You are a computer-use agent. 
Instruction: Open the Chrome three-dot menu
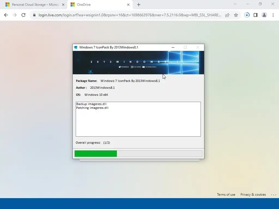tap(273, 15)
